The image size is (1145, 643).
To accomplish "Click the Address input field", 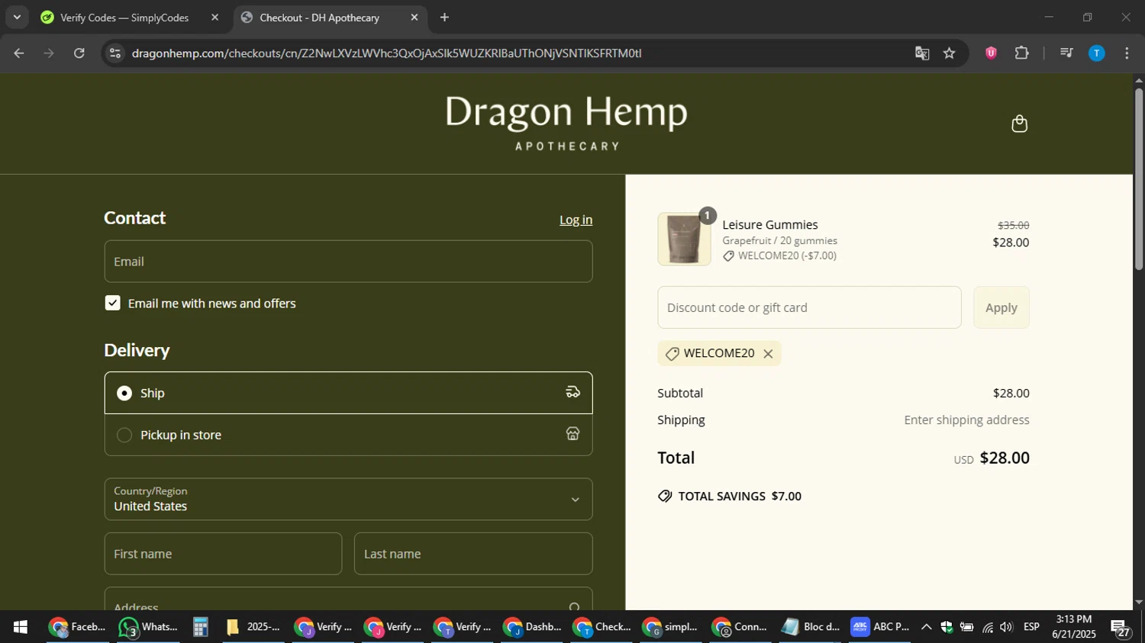I will (x=348, y=600).
